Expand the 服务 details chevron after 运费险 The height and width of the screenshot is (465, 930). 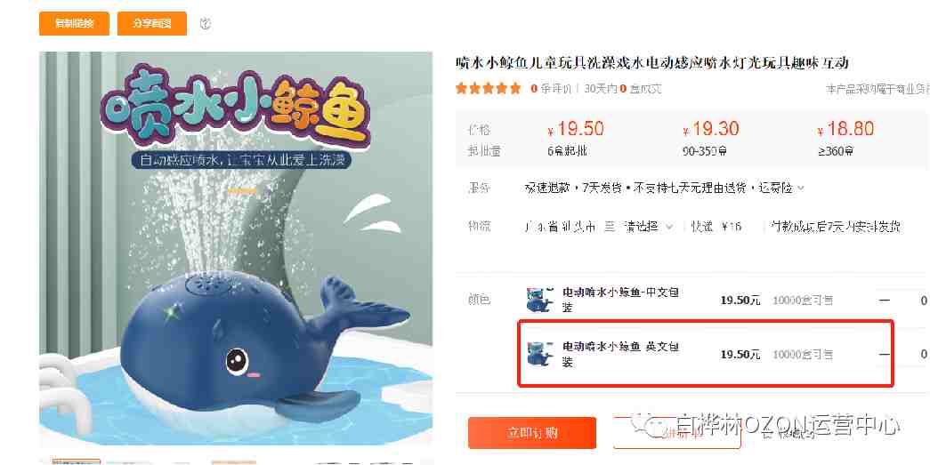[801, 188]
